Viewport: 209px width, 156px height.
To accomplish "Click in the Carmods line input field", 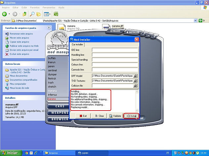I will [115, 70].
